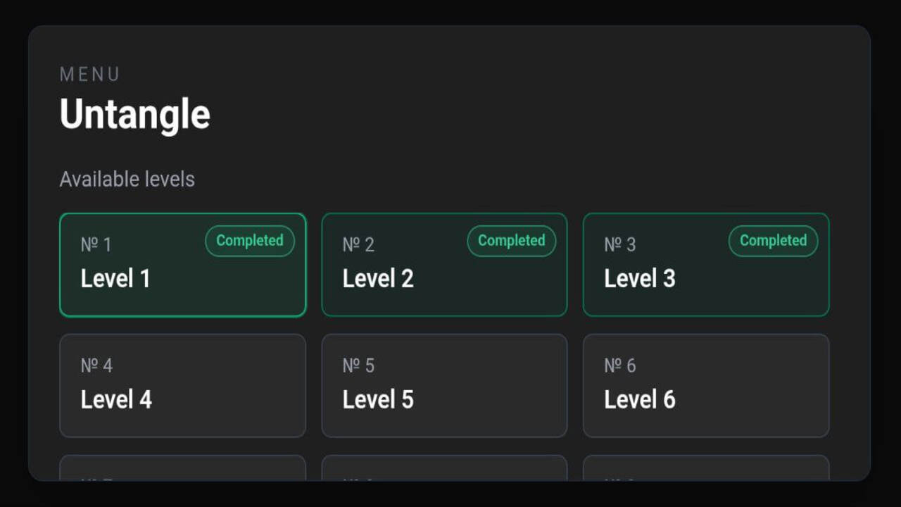This screenshot has width=901, height=507.
Task: Launch Level 6
Action: [x=706, y=385]
